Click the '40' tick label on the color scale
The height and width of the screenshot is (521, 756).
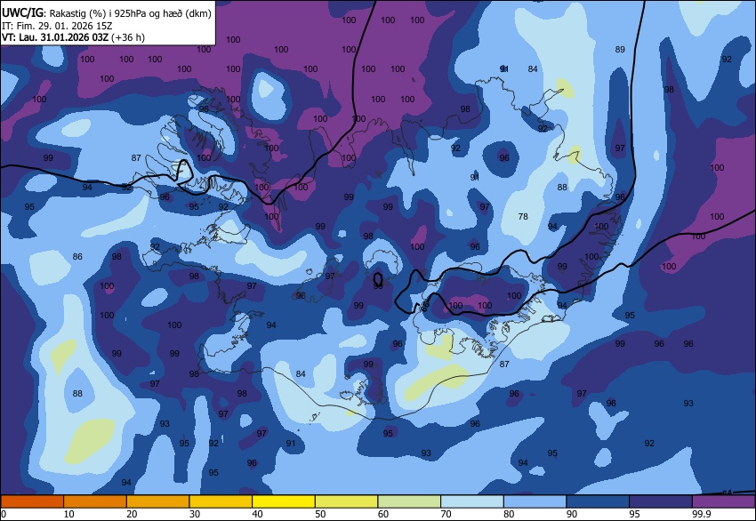coord(257,514)
